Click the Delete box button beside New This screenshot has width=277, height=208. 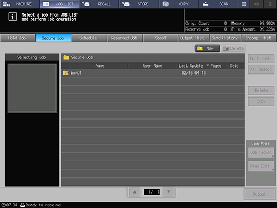tap(233, 48)
